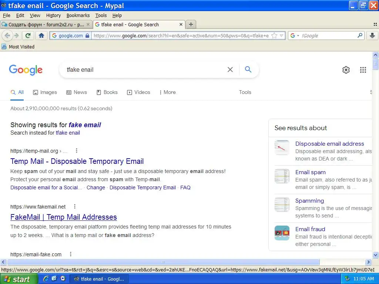Open the Windows Start menu
The height and width of the screenshot is (284, 379).
[19, 279]
